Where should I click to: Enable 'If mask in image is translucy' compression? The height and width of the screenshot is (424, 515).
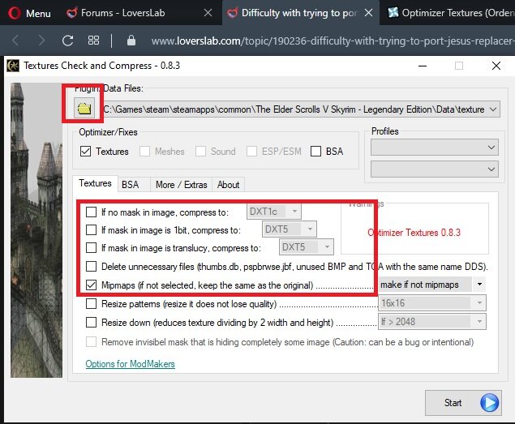coord(91,247)
